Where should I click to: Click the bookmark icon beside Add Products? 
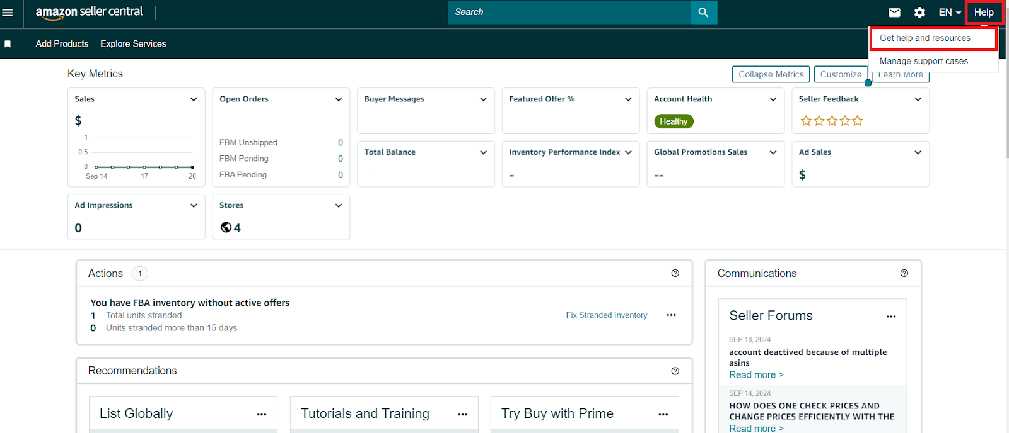tap(8, 44)
